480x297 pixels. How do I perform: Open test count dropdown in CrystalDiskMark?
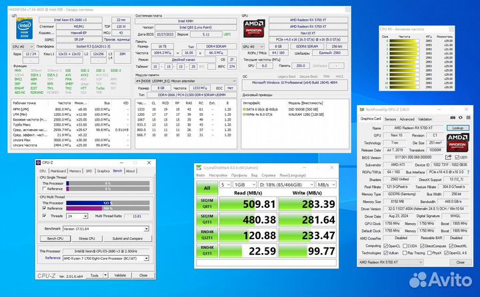[x=225, y=184]
